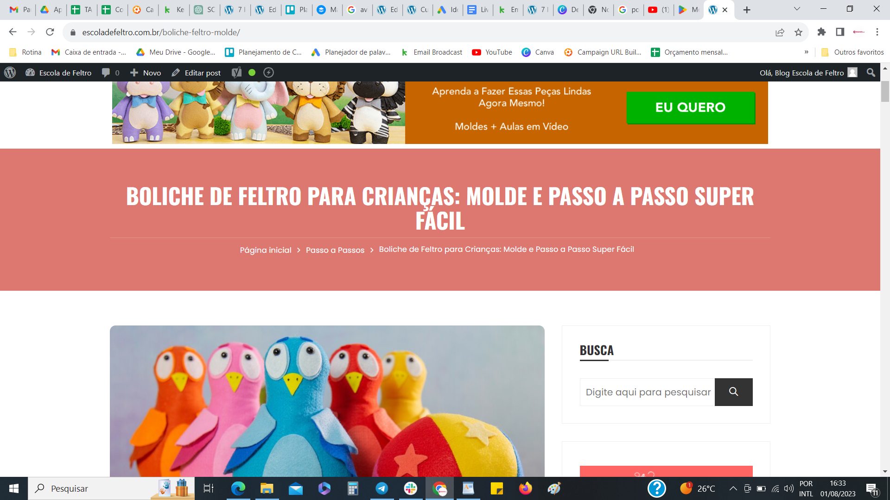Screen dimensions: 890x500
Task: Open Firefox from taskbar
Action: tap(526, 488)
